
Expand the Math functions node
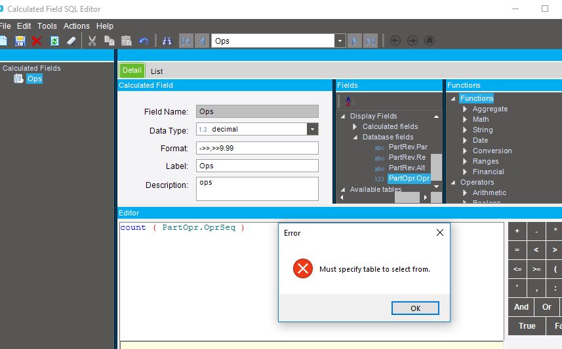tap(465, 119)
